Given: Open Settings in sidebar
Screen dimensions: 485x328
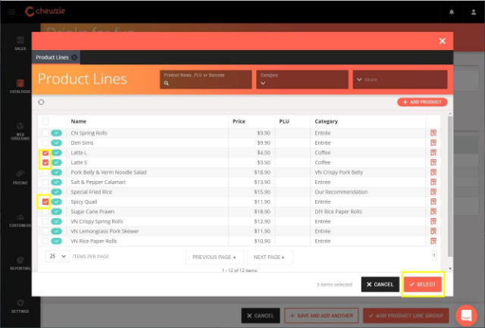Looking at the screenshot, I should coord(20,306).
